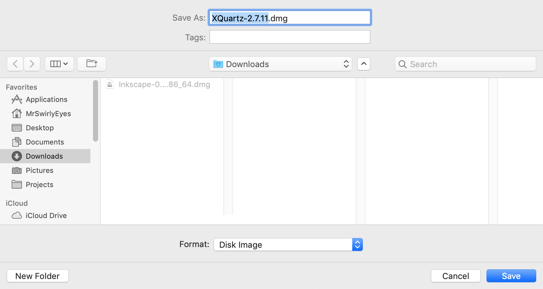543x289 pixels.
Task: Select Downloads in Favorites sidebar
Action: [x=44, y=156]
